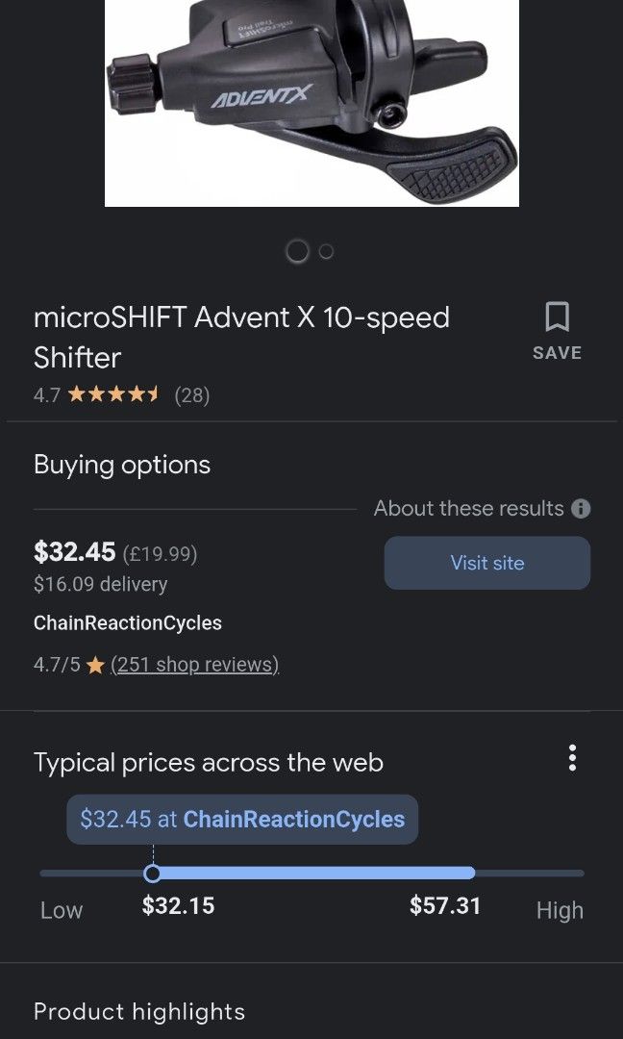Image resolution: width=623 pixels, height=1039 pixels.
Task: Open info icon beside About these results
Action: click(581, 509)
